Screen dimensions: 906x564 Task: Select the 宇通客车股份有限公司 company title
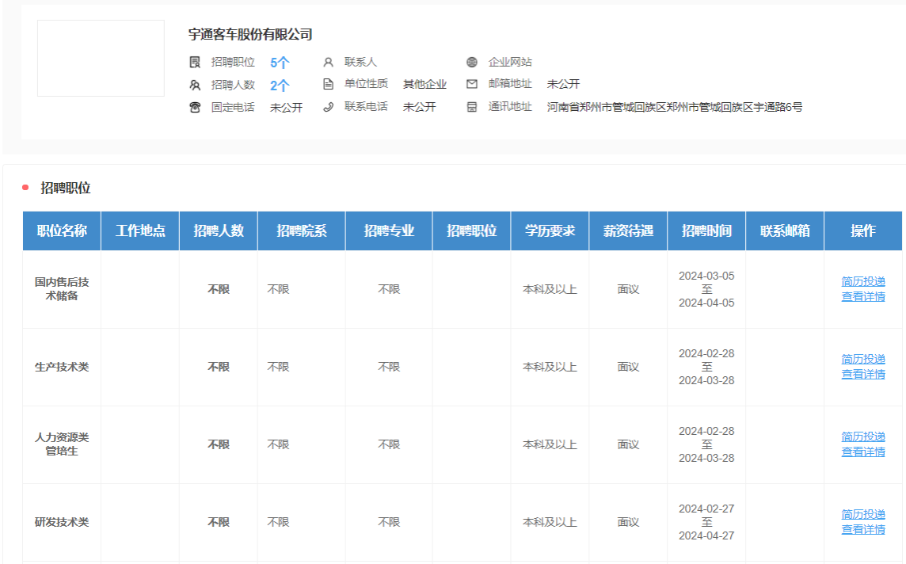(x=250, y=35)
